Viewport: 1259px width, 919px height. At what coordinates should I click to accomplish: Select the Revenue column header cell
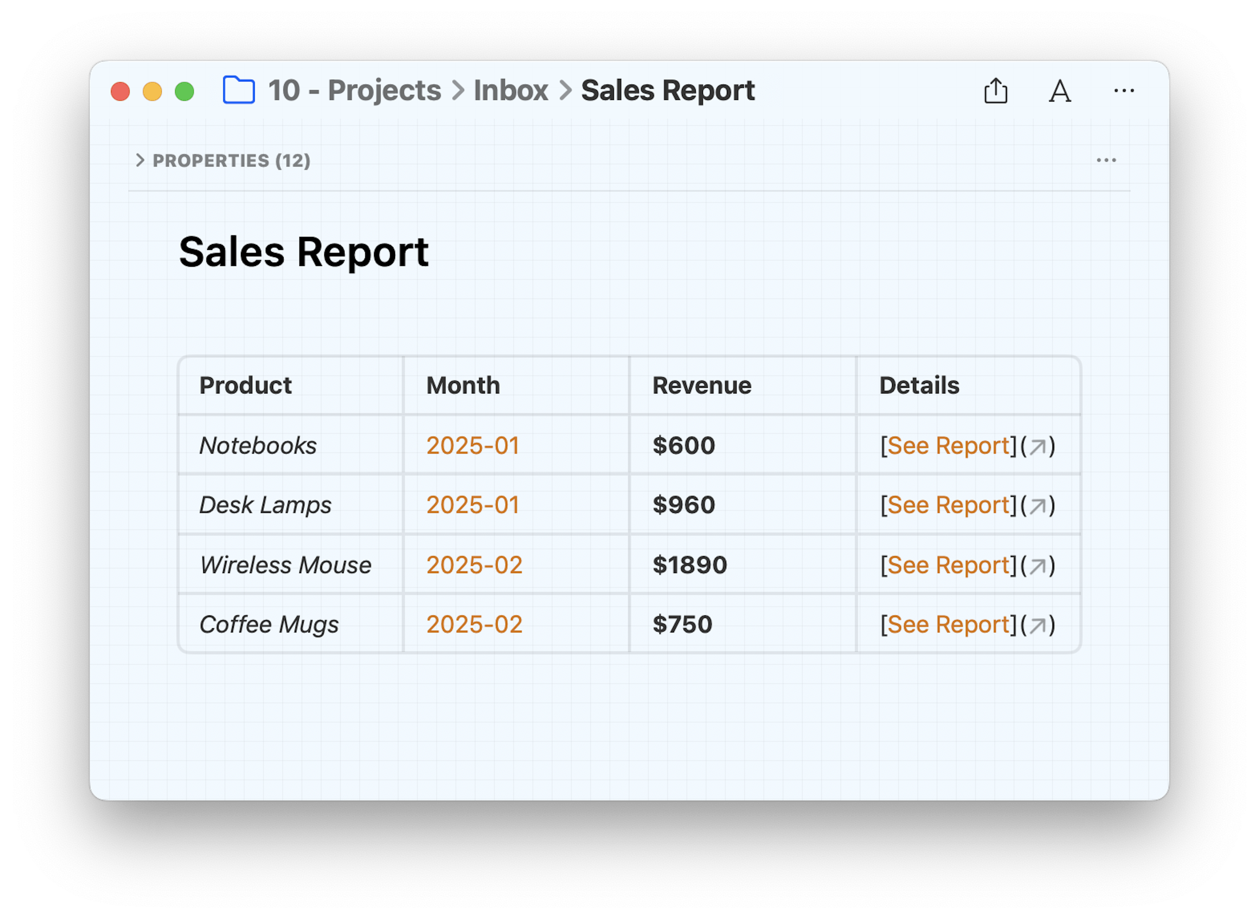coord(743,386)
